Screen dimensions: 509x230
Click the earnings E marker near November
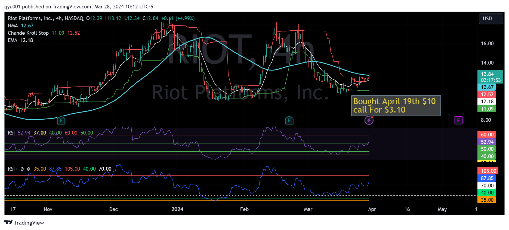coord(61,120)
